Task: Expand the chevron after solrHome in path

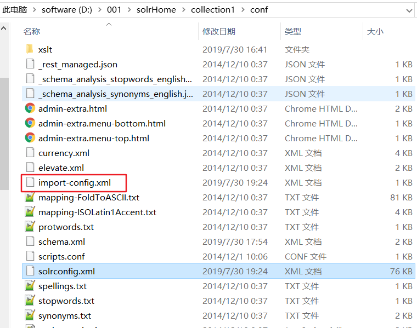Action: tap(183, 10)
